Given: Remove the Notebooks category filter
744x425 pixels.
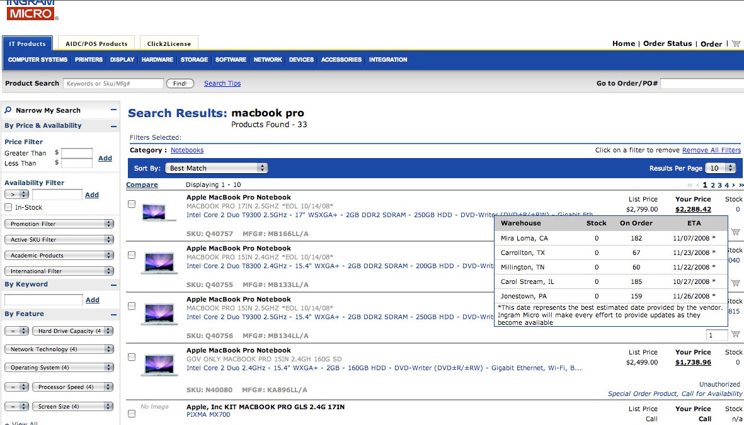Looking at the screenshot, I should [x=187, y=150].
